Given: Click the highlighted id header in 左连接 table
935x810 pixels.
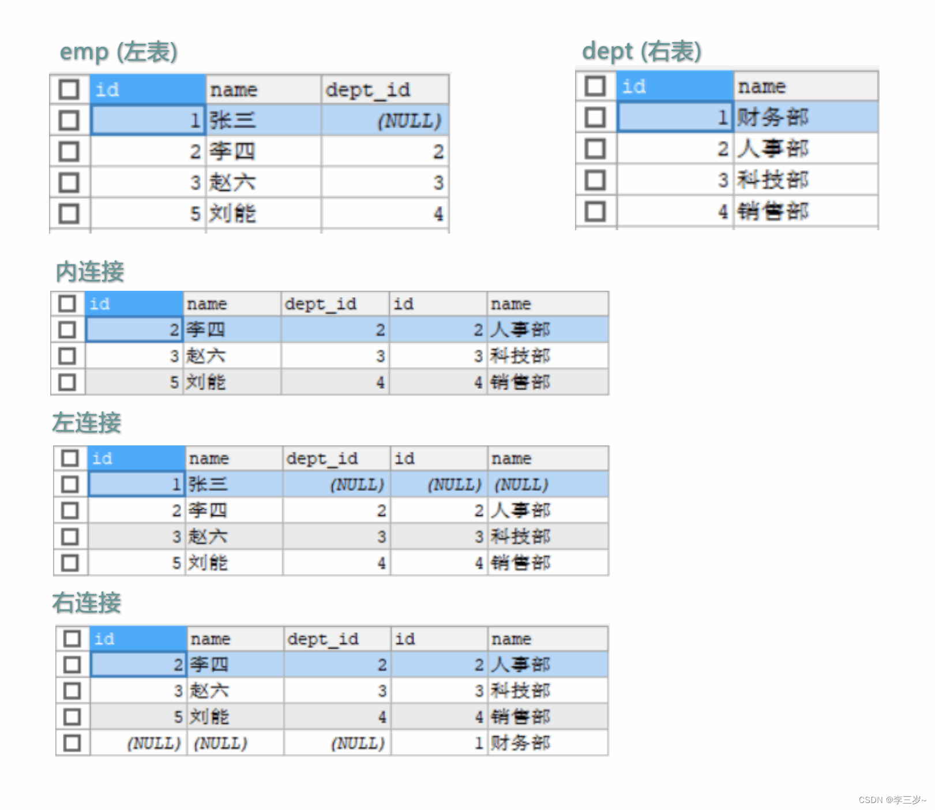Looking at the screenshot, I should point(137,458).
